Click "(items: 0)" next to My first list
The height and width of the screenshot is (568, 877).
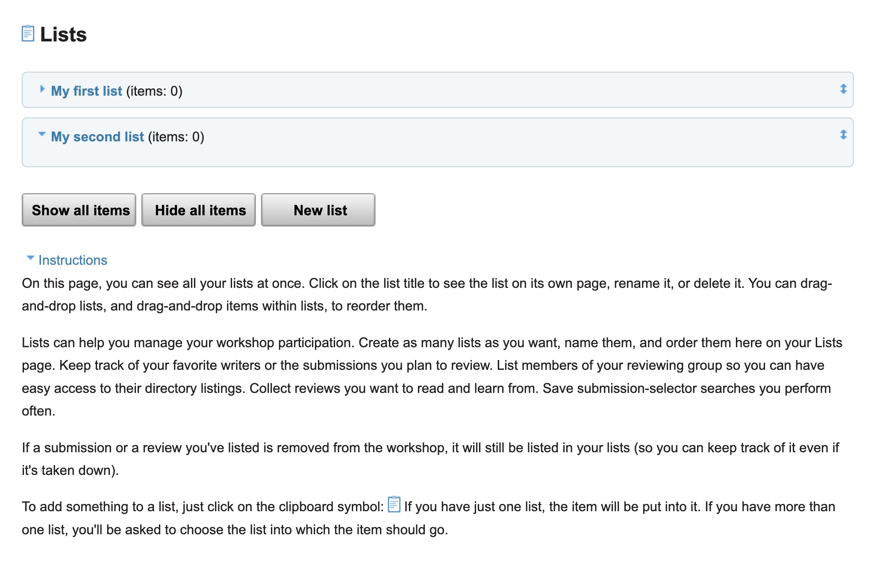coord(154,91)
